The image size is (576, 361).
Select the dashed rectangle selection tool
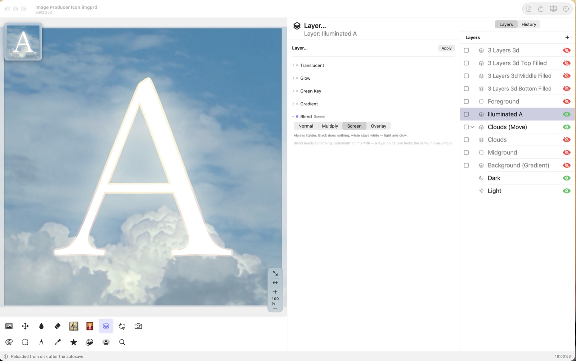pos(25,342)
